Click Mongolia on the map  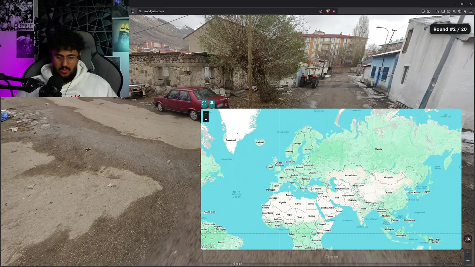[x=388, y=177]
